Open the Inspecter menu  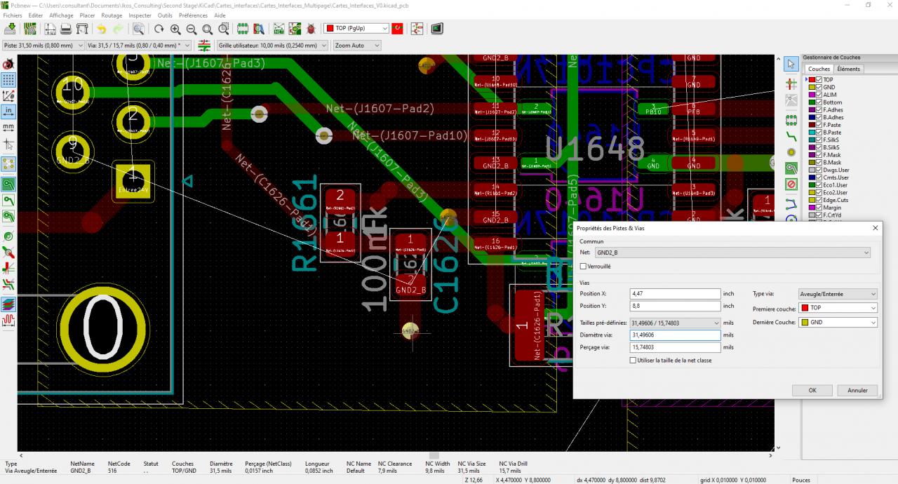tap(140, 15)
